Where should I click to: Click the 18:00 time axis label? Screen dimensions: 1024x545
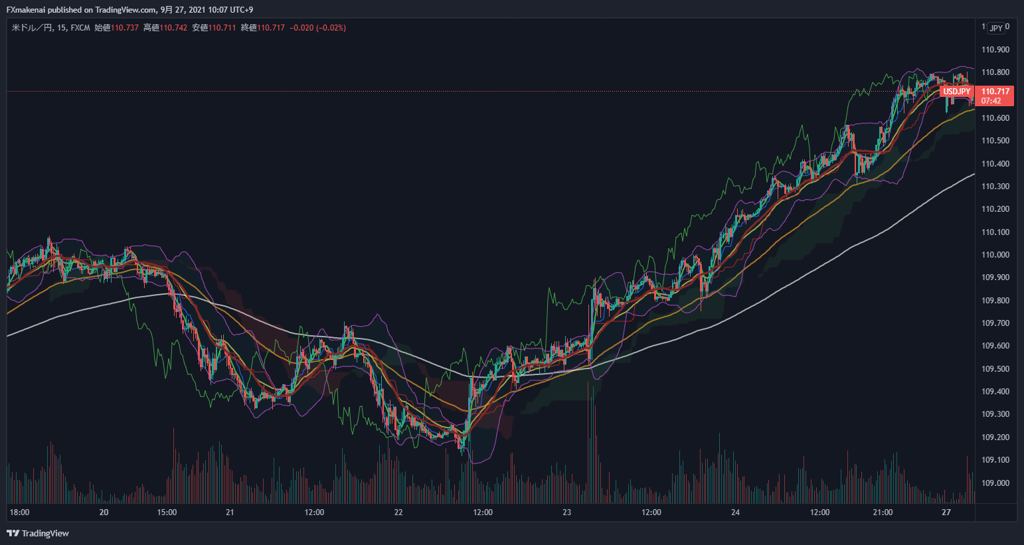click(19, 512)
